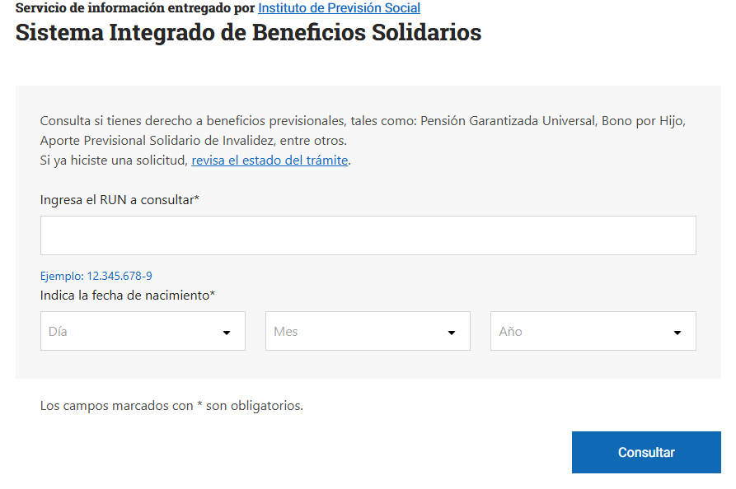Submit the query with Consultar
Screen dimensions: 736x489
(646, 452)
